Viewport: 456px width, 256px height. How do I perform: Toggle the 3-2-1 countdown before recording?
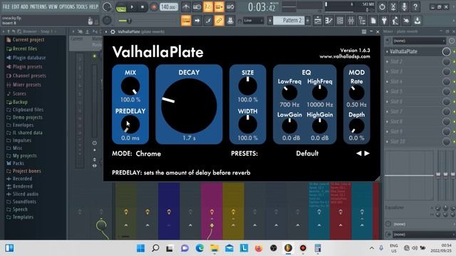click(x=208, y=6)
